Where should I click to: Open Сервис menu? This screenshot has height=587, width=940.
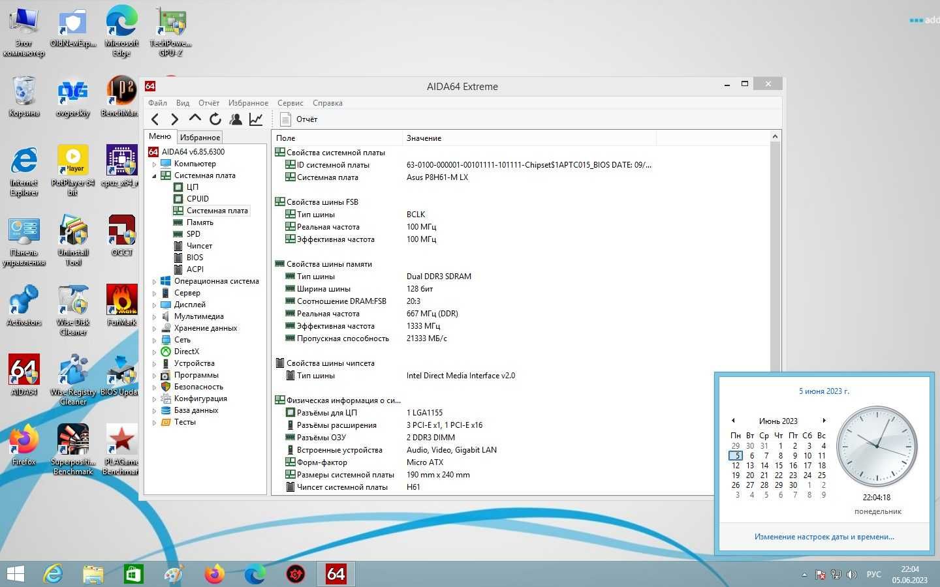point(290,103)
